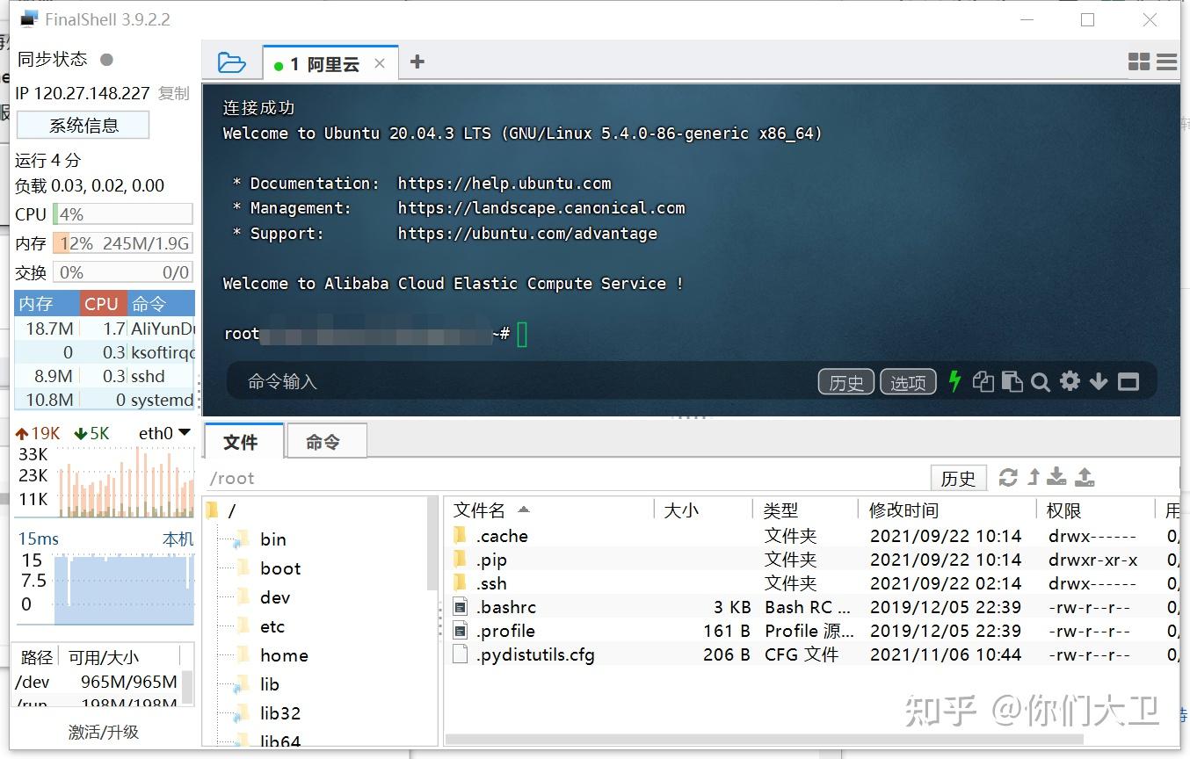Refresh the /root file listing
This screenshot has height=759, width=1190.
click(x=1008, y=477)
